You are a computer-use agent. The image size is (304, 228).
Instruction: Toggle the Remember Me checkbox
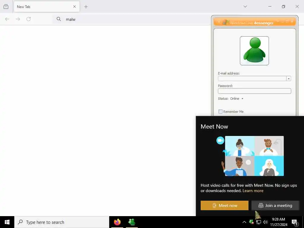220,112
